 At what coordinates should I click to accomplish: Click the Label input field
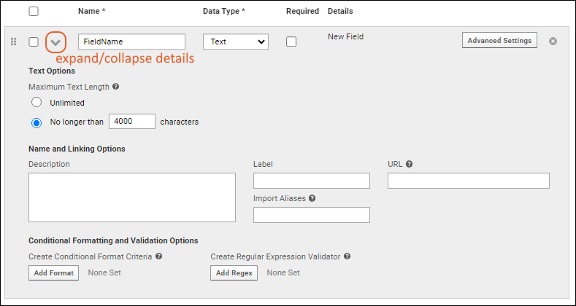(312, 181)
